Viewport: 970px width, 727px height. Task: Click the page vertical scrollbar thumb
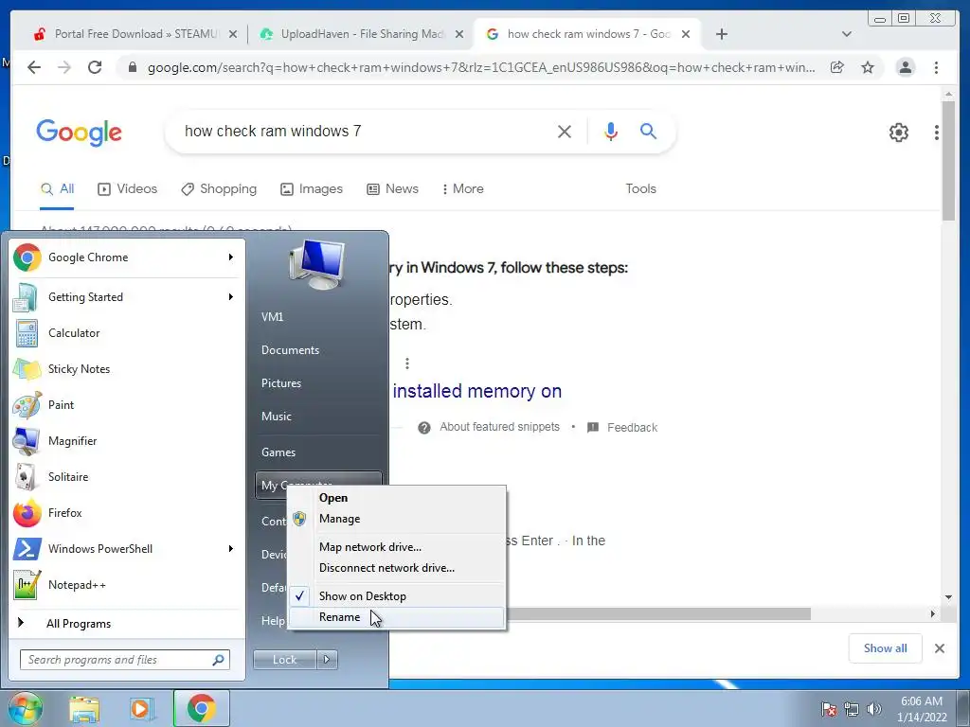coord(948,161)
